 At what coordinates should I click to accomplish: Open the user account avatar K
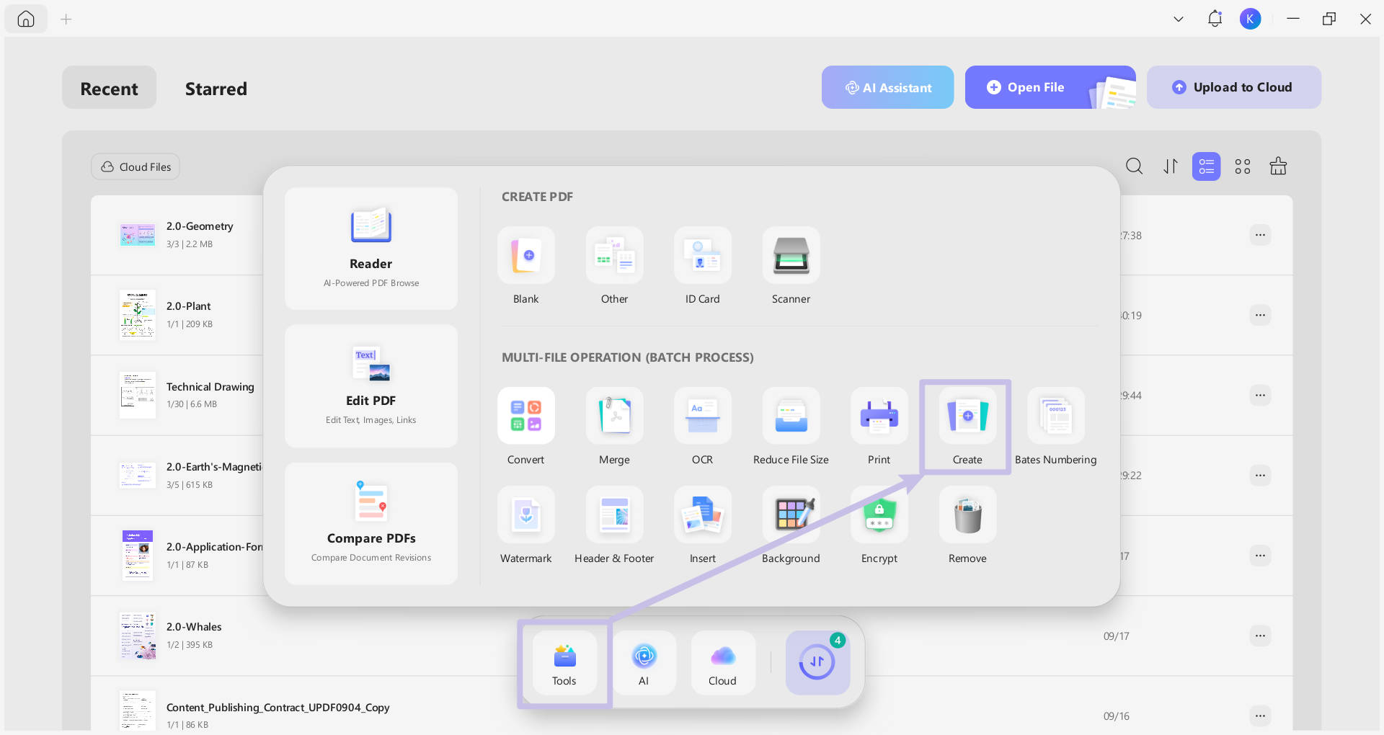(x=1251, y=19)
